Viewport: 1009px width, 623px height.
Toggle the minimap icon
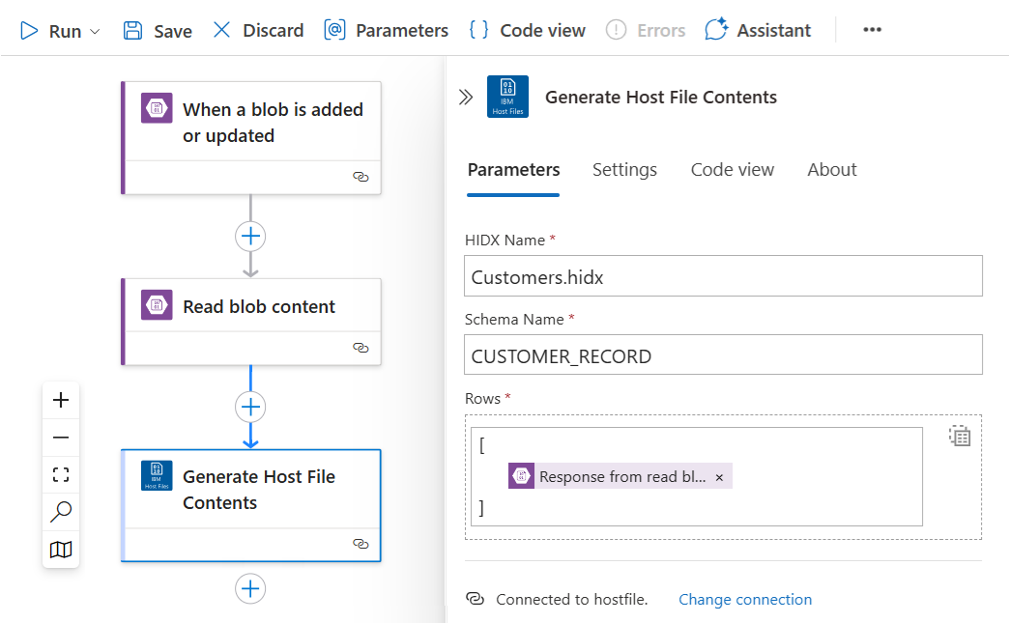61,550
